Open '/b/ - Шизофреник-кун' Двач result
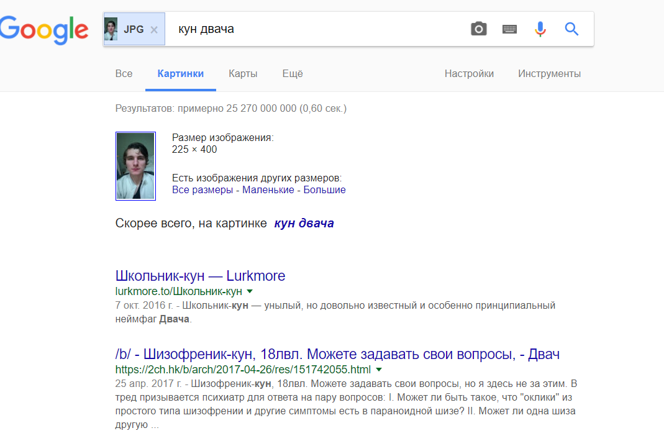 (337, 354)
